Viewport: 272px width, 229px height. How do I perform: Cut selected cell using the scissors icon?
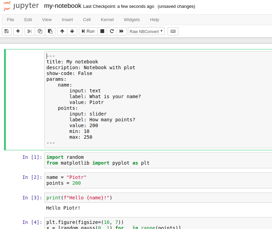point(29,31)
